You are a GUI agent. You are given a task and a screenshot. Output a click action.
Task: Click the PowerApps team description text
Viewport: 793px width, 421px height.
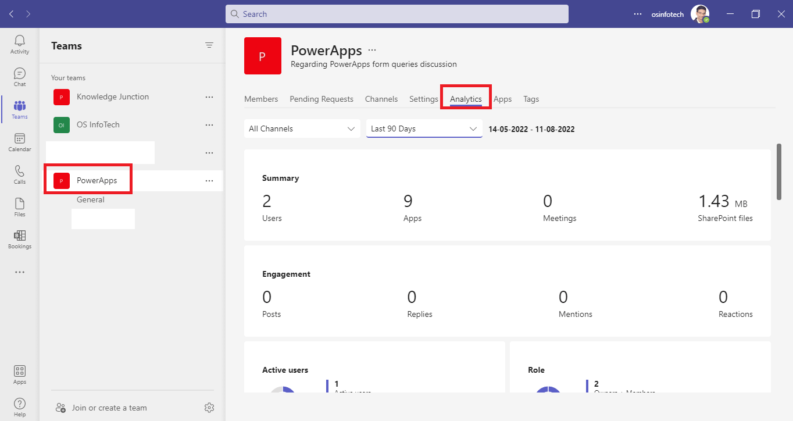[x=374, y=64]
